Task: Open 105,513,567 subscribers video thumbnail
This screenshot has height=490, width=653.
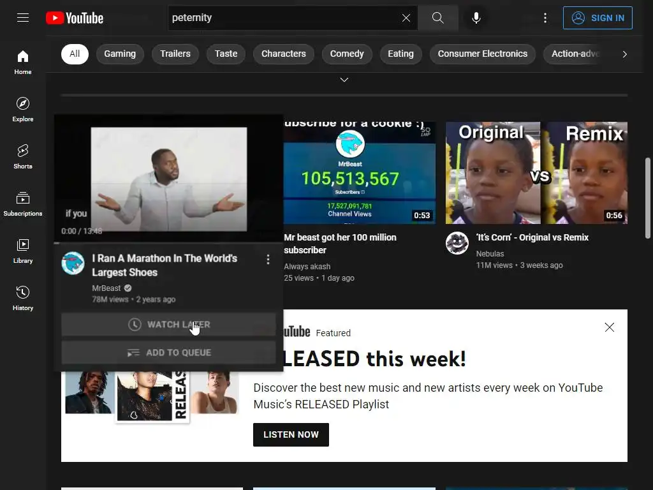Action: pos(360,173)
